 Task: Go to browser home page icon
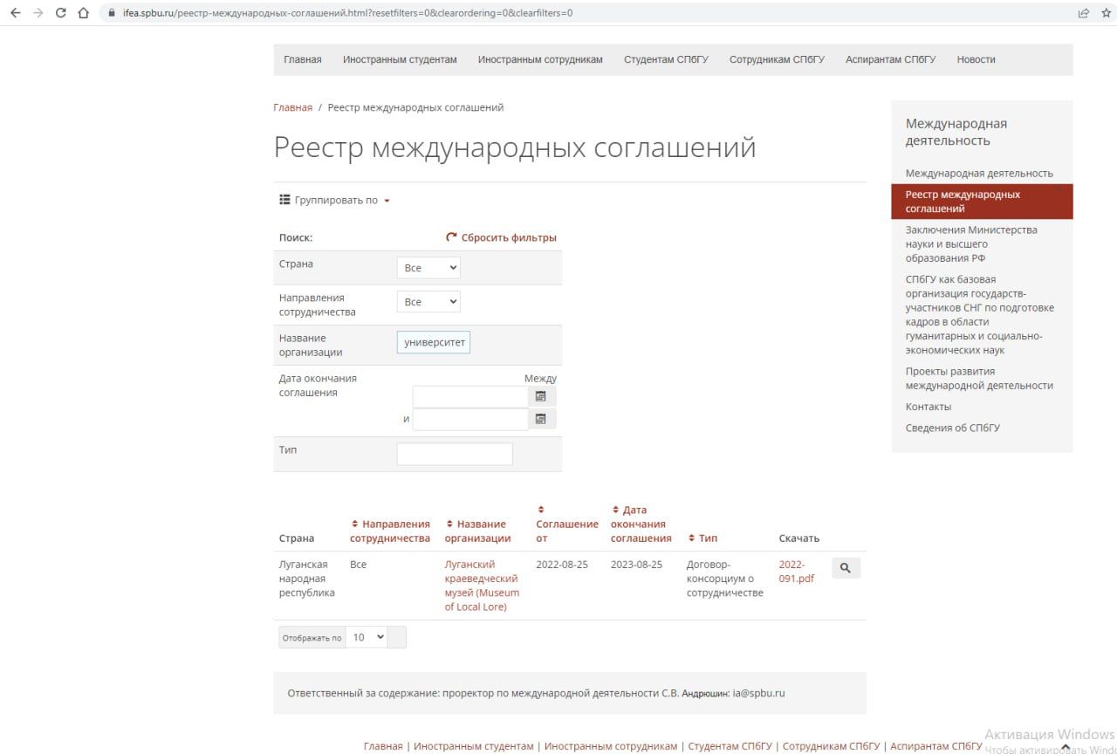click(84, 13)
